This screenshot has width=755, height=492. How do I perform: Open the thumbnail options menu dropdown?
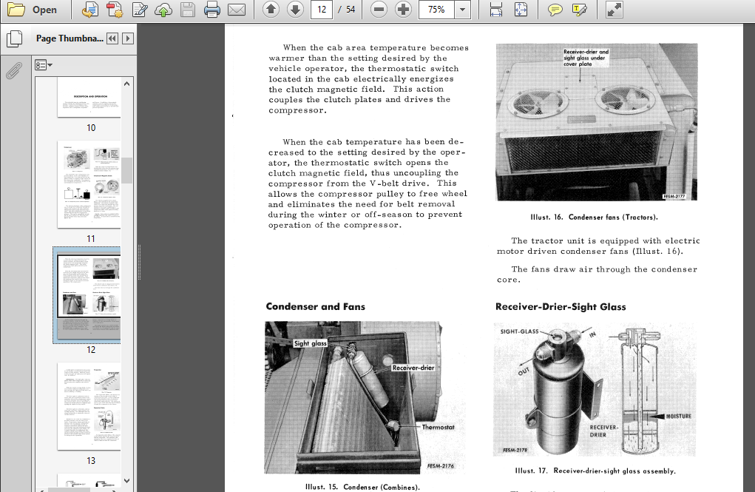coord(44,65)
